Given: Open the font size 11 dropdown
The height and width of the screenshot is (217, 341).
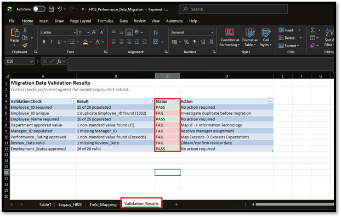Looking at the screenshot, I should [88, 32].
